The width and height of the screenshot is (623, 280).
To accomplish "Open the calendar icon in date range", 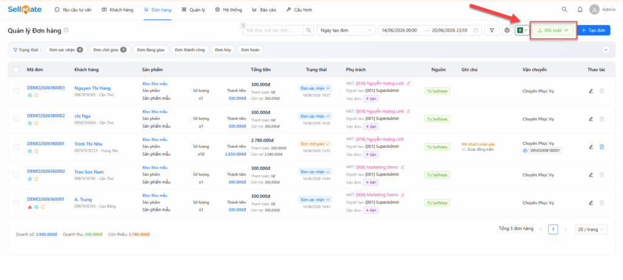I will click(x=476, y=30).
